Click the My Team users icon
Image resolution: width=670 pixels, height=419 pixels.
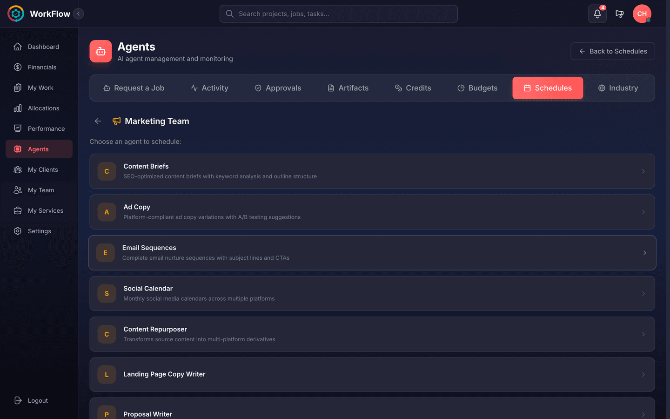(x=18, y=190)
